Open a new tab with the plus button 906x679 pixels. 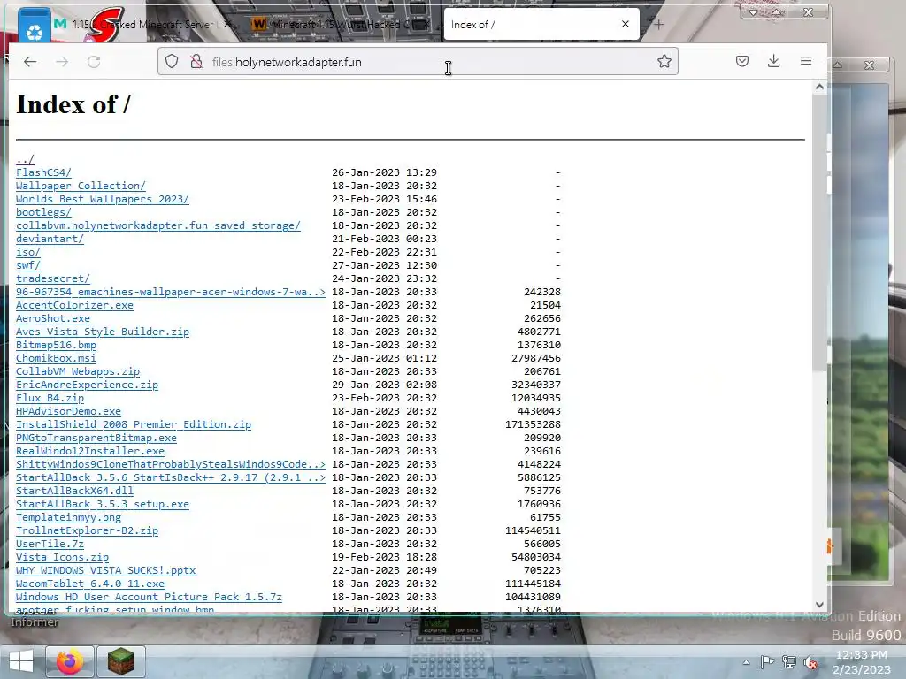[658, 24]
